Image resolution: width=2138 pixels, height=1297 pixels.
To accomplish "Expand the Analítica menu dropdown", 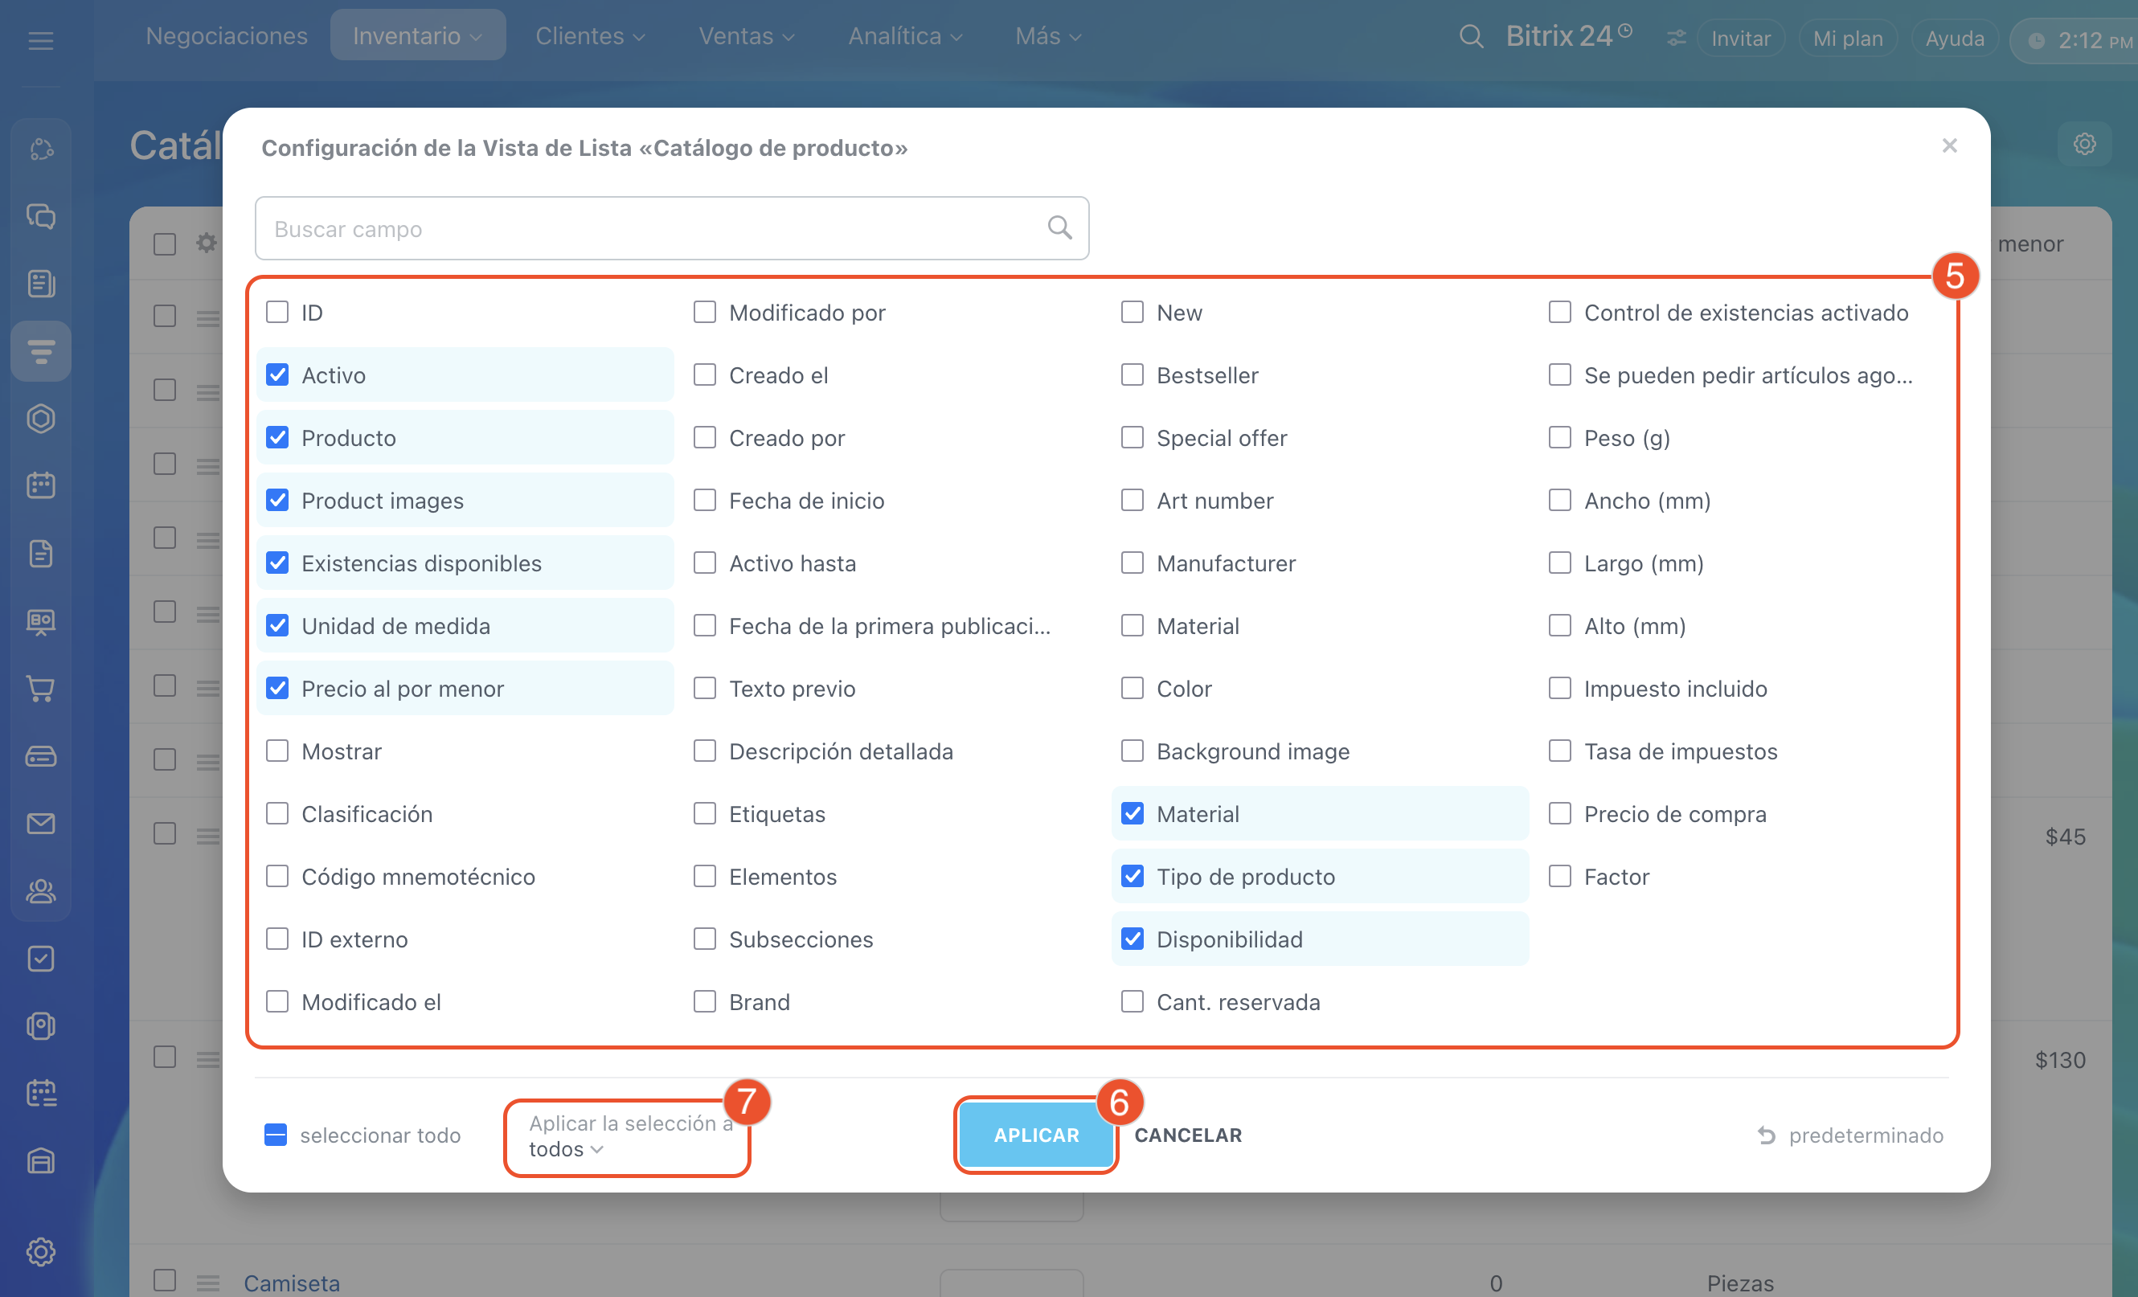I will coord(904,36).
